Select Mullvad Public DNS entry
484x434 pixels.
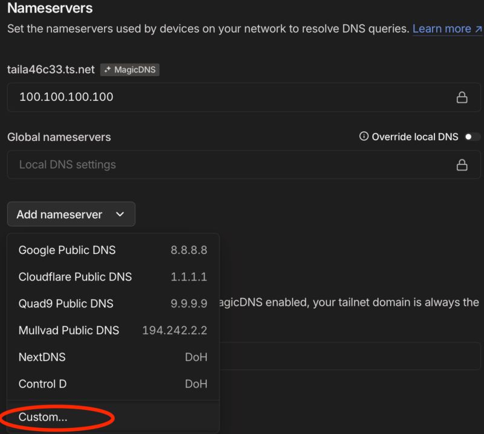point(68,330)
